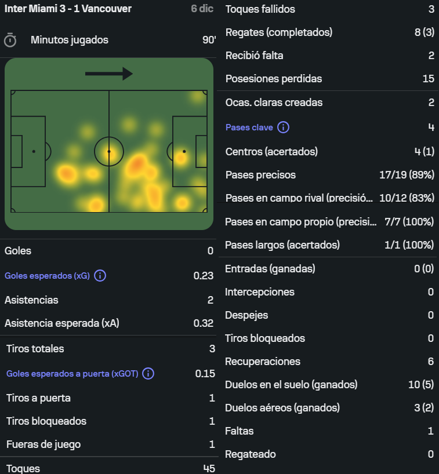Click the 6 dic match date
This screenshot has width=439, height=474.
(202, 9)
